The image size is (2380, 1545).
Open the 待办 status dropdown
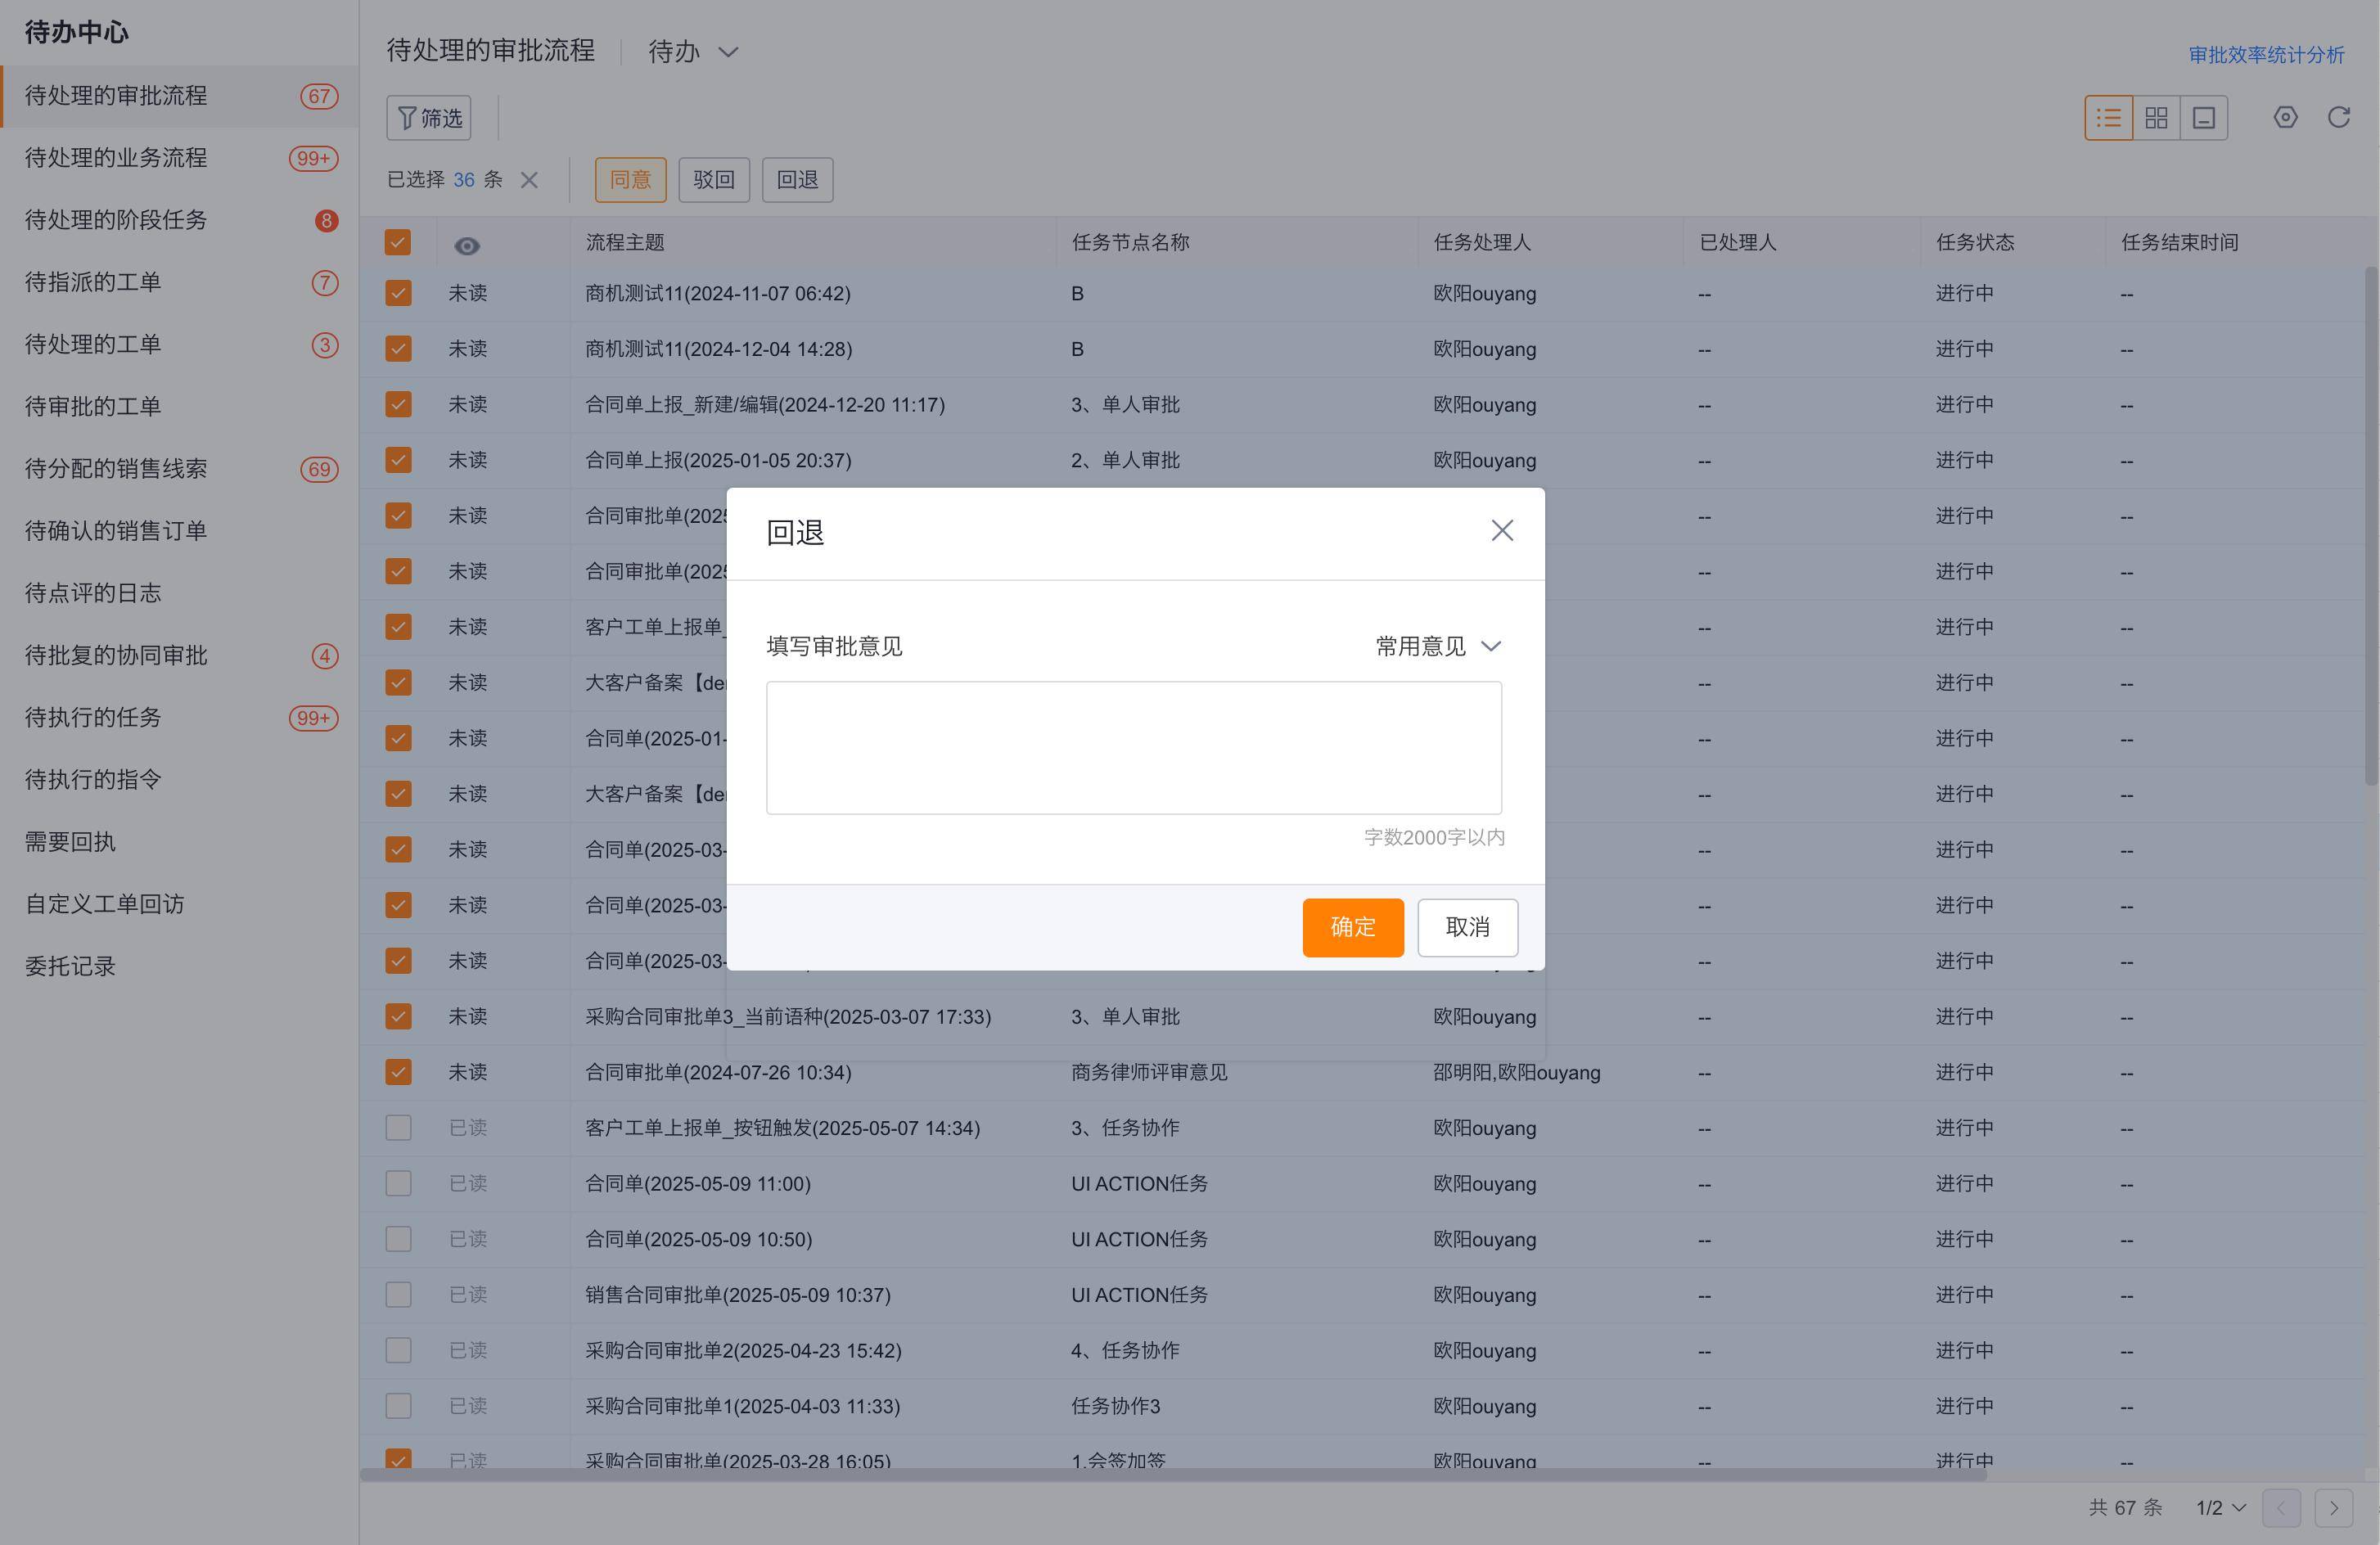[692, 52]
